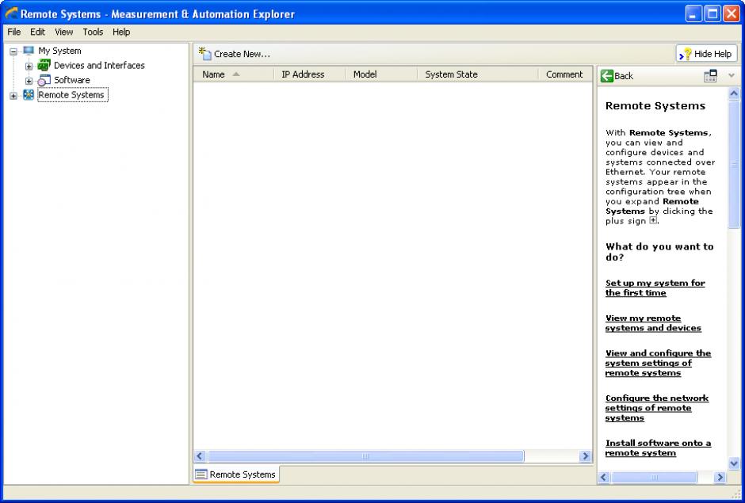Close the Measurement & Automation Explorer window
Viewport: 745px width, 503px height.
732,13
